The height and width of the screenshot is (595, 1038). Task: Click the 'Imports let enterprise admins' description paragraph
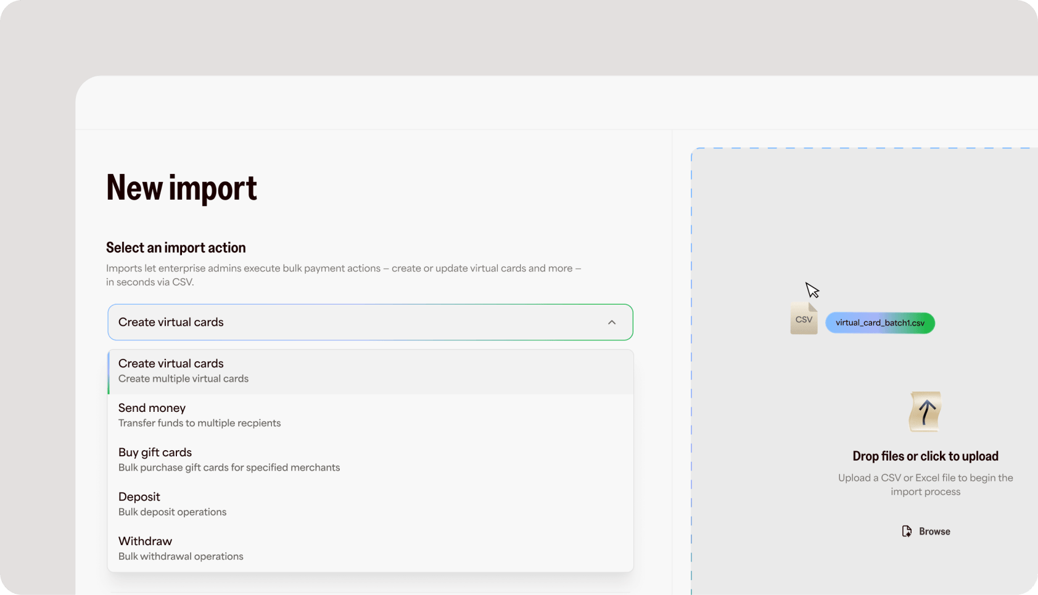click(x=344, y=275)
